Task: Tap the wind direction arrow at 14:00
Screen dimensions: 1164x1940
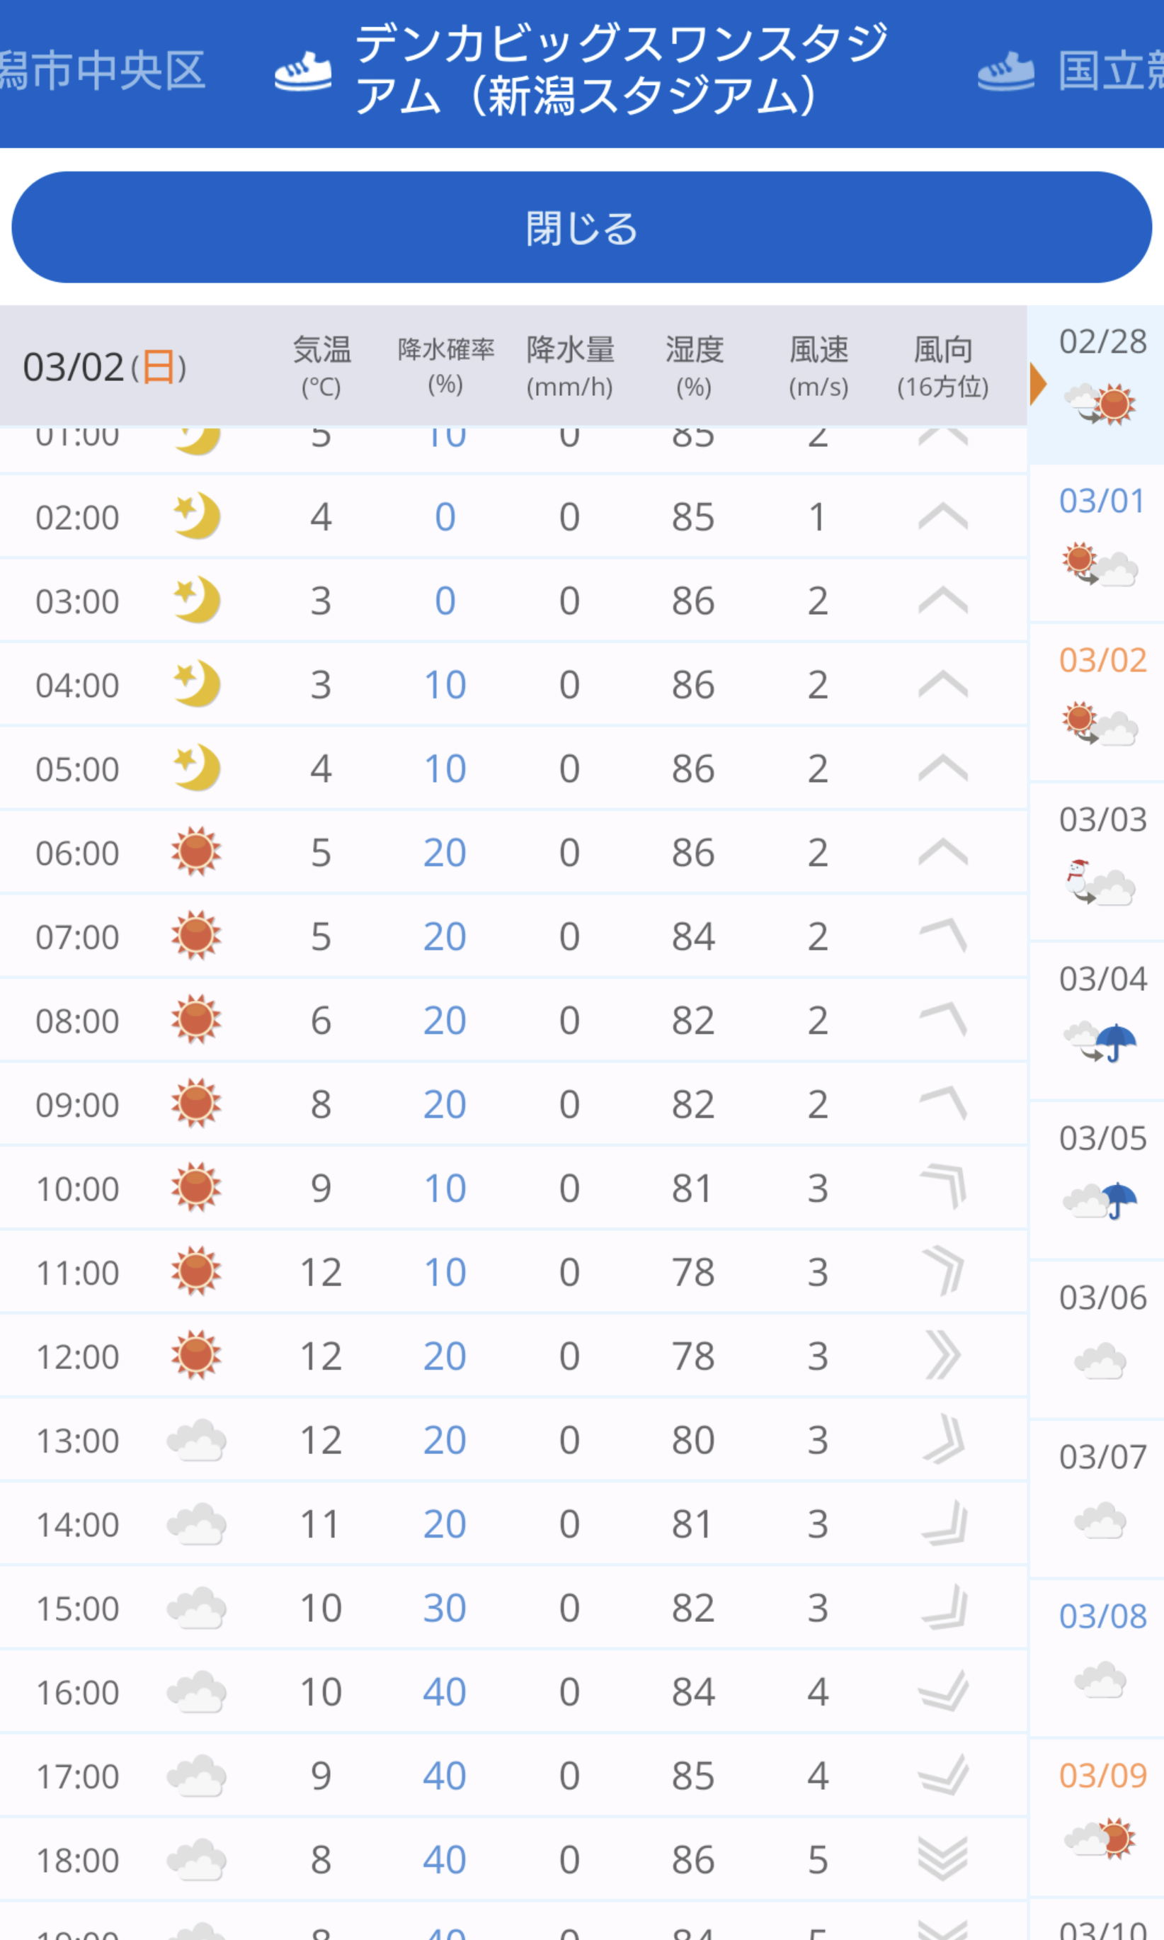Action: (943, 1523)
